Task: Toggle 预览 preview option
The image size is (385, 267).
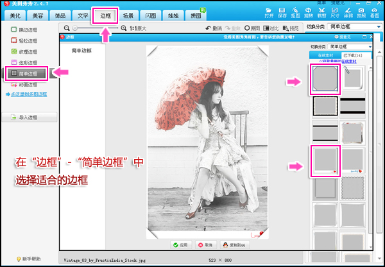Action: tap(291, 28)
